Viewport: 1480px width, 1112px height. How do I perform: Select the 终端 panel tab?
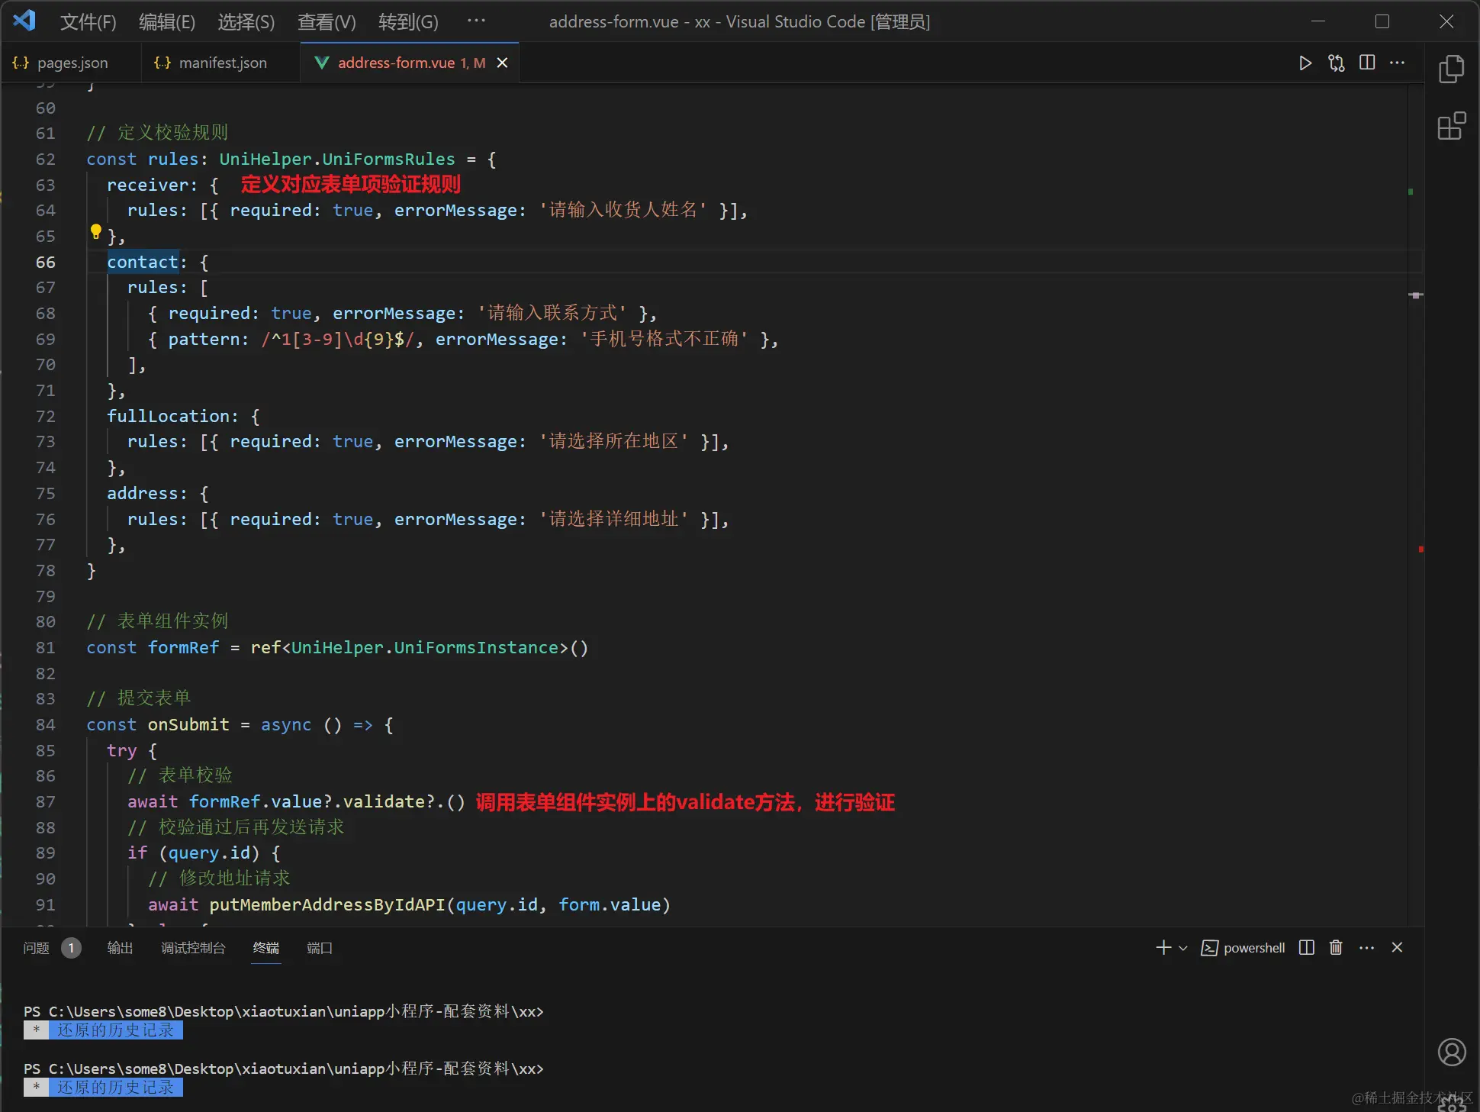(265, 948)
